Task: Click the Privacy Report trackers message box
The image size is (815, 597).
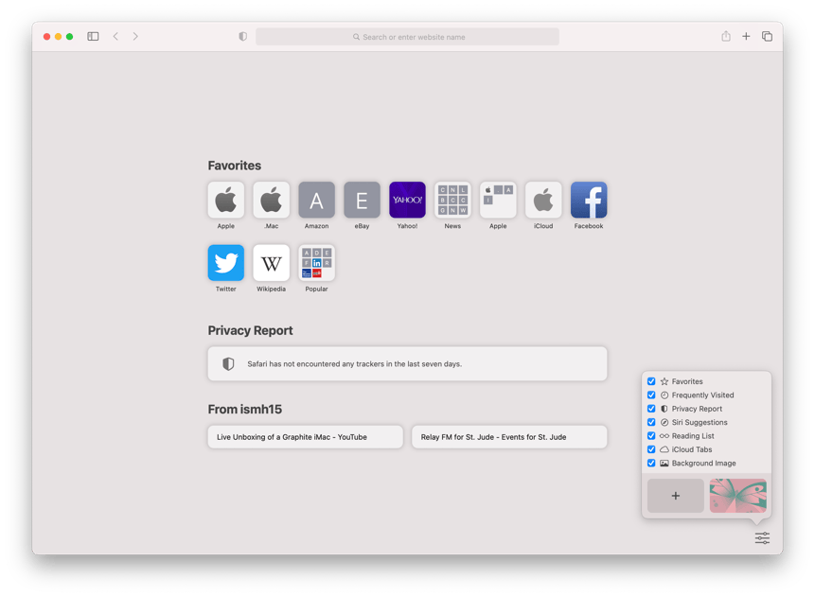Action: click(x=407, y=363)
